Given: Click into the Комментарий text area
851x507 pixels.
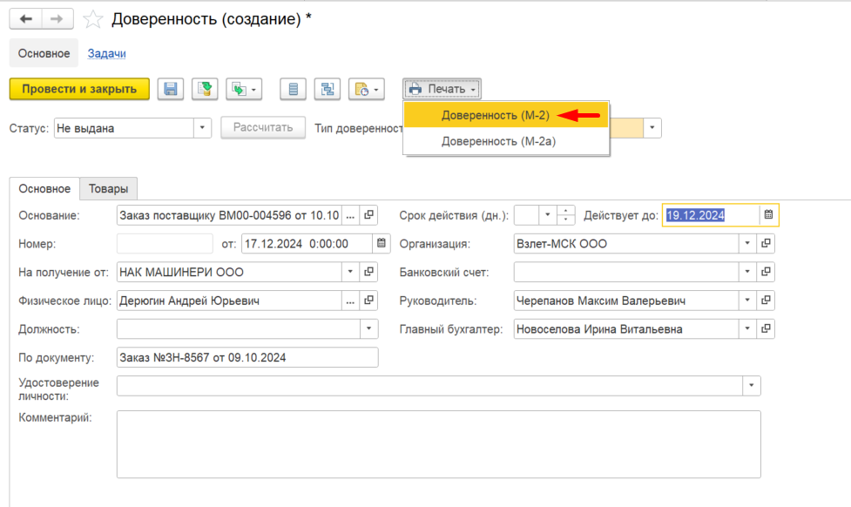Looking at the screenshot, I should 438,444.
